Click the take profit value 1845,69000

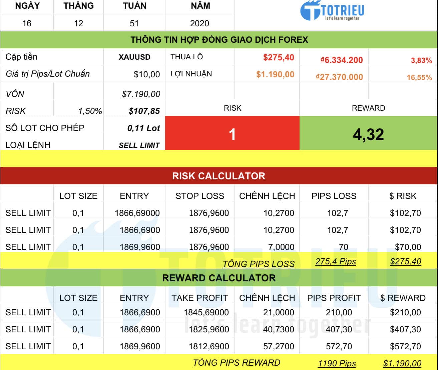click(206, 313)
